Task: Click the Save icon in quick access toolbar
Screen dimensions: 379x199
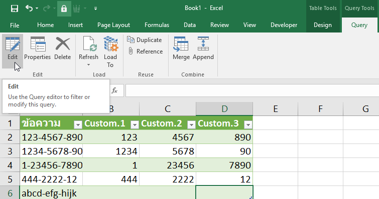Action: click(15, 8)
